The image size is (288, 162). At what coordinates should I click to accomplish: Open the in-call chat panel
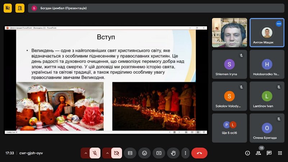269,153
